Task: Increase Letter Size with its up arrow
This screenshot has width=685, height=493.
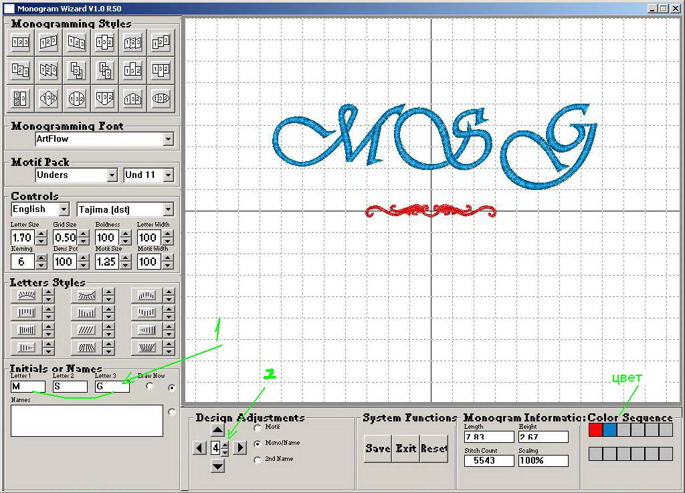Action: (41, 235)
